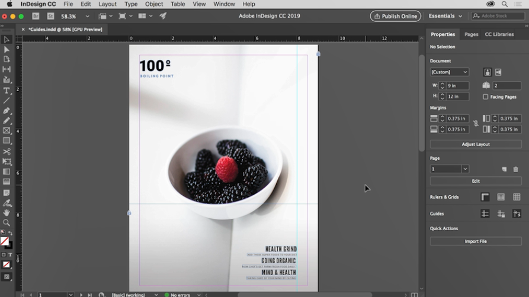Expand the zoom level 58.3% dropdown
Viewport: 529px width, 297px height.
(88, 16)
